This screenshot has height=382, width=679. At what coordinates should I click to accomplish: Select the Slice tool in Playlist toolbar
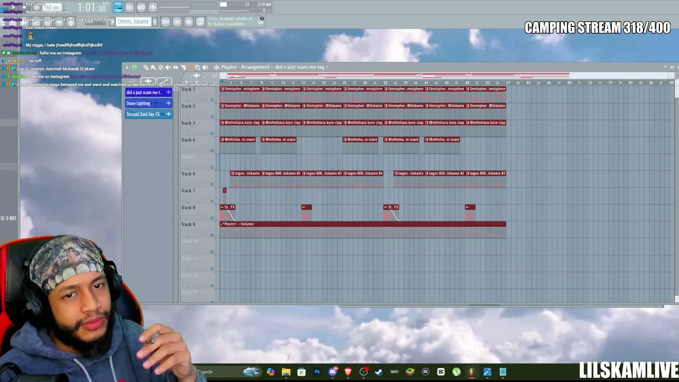183,67
